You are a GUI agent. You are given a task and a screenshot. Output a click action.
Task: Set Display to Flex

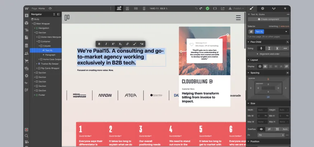coord(265,66)
